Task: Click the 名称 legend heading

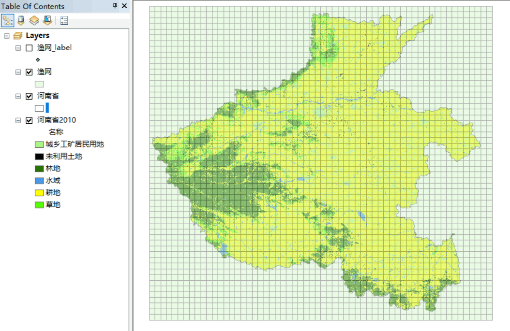Action: click(x=56, y=132)
